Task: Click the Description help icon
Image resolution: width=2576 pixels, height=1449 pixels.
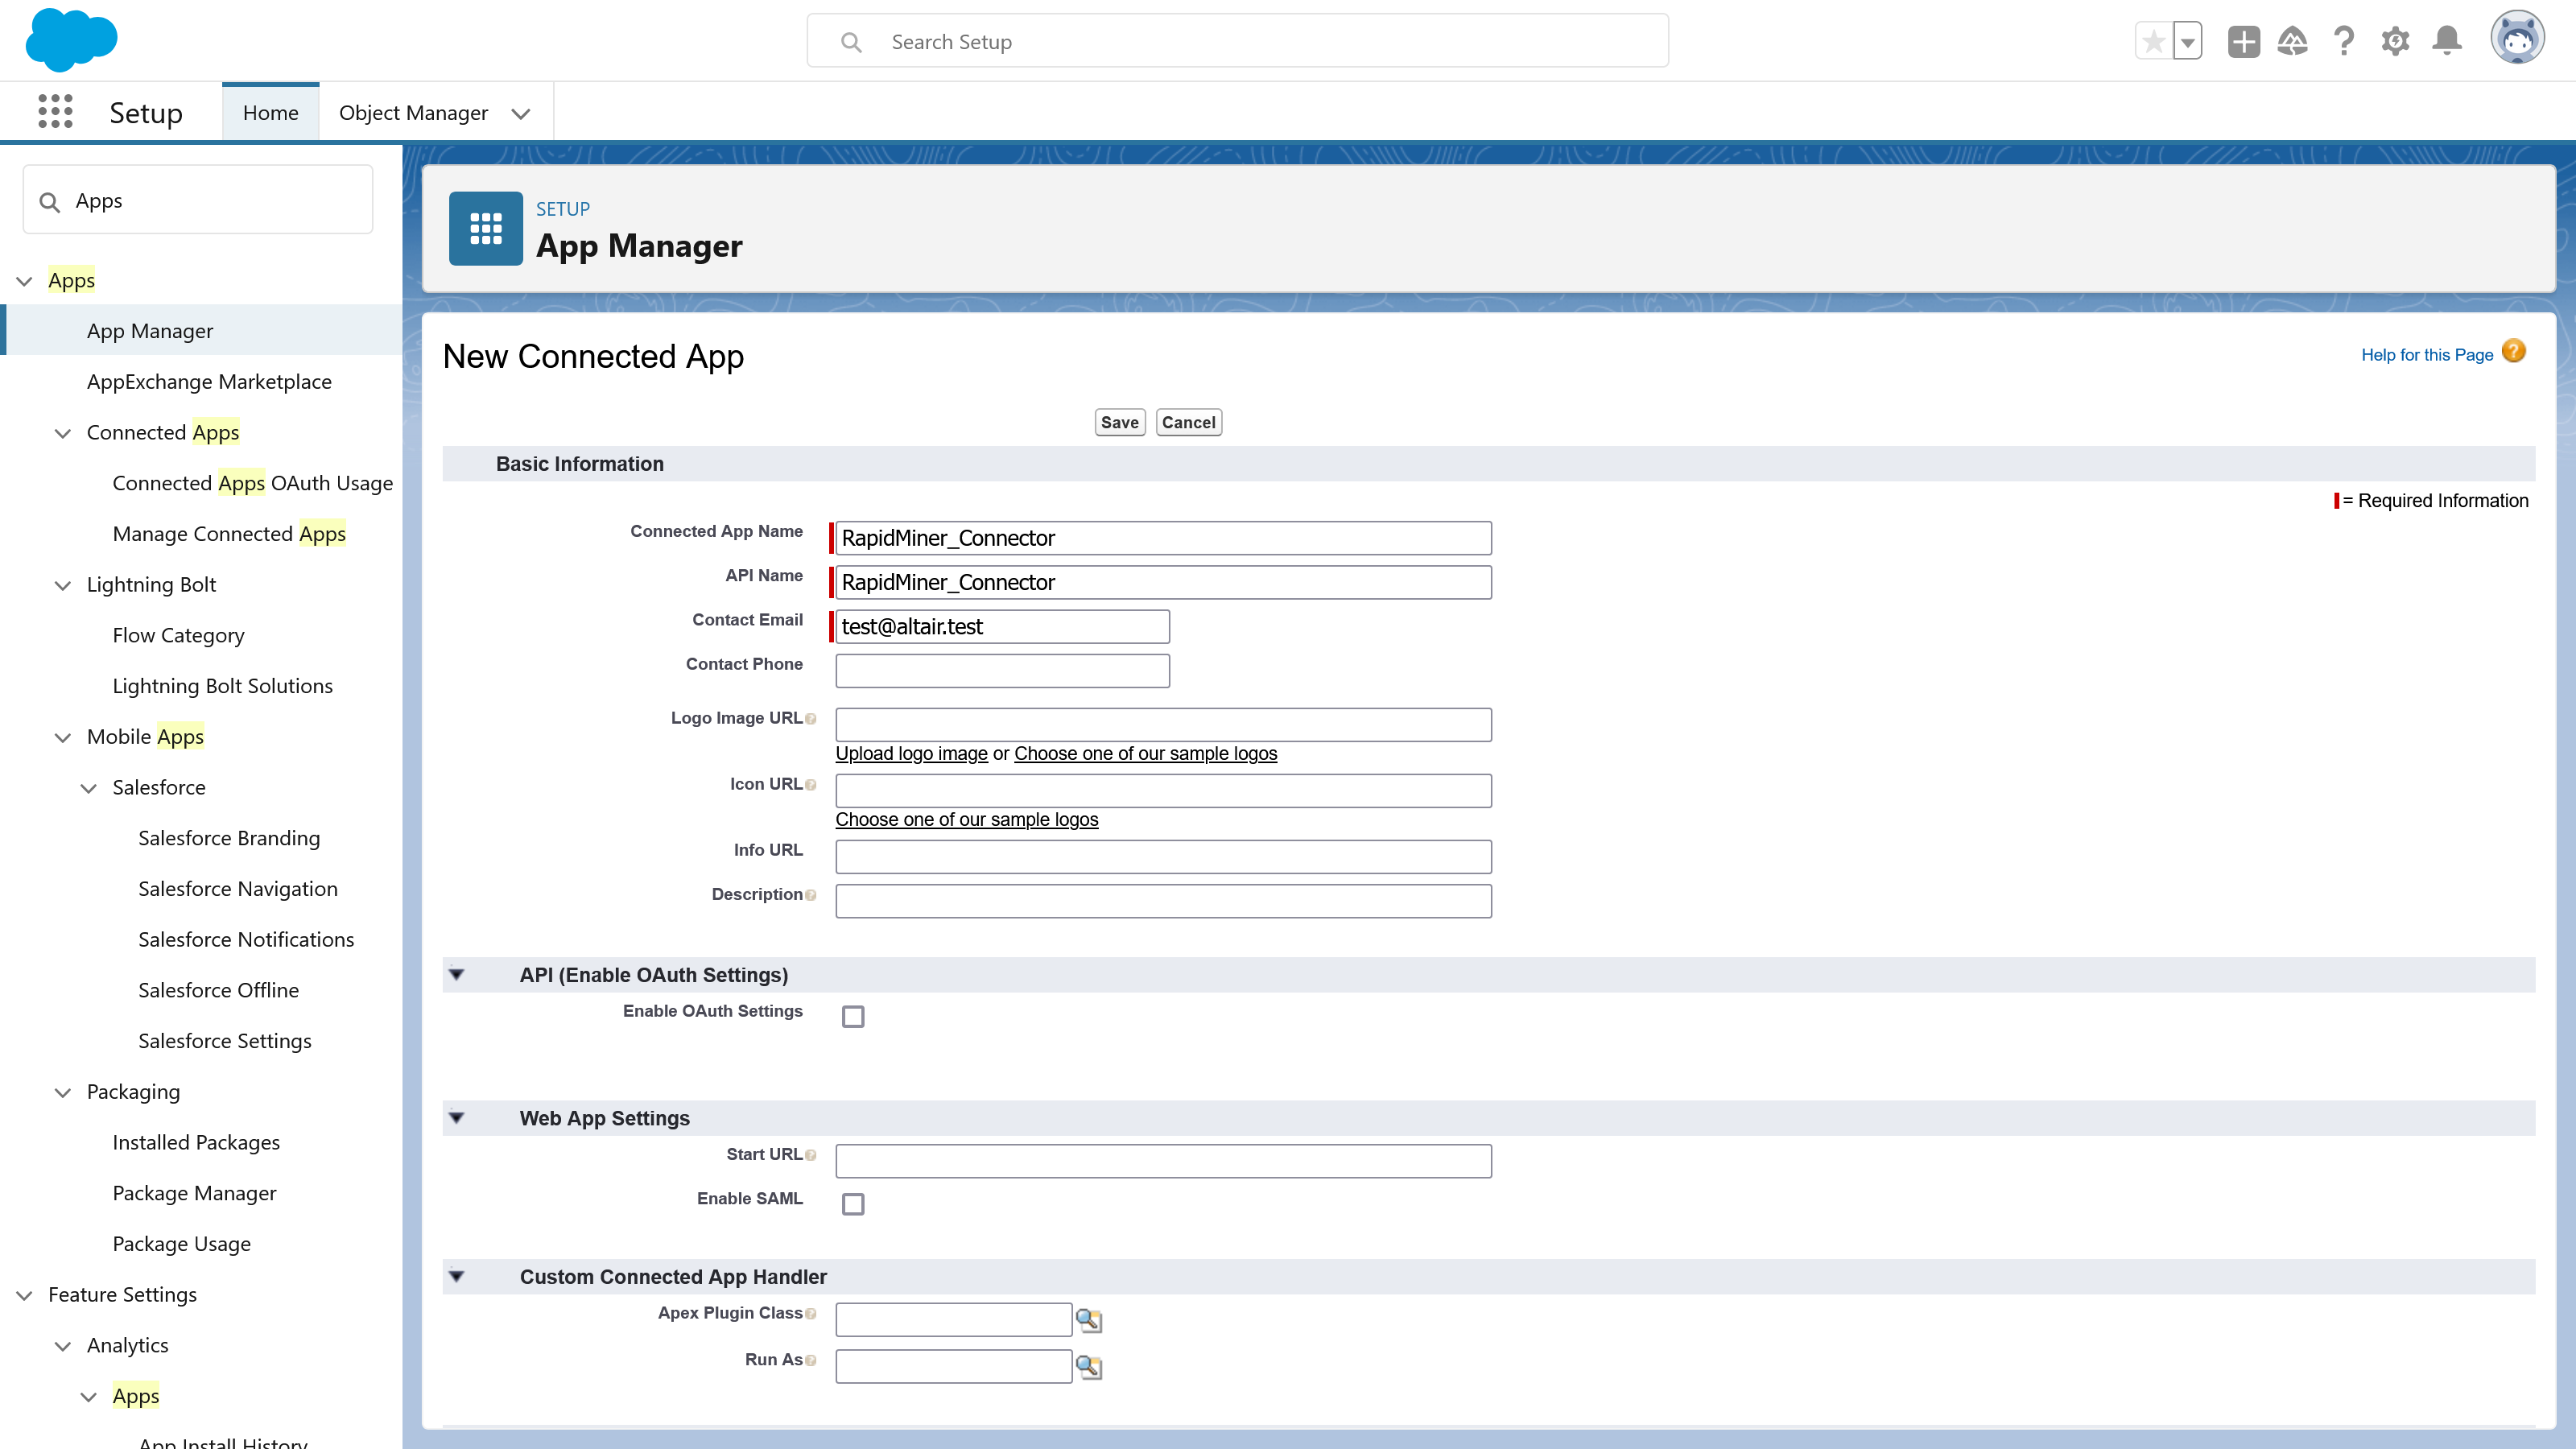Action: point(810,895)
